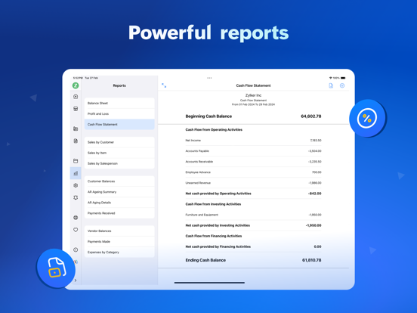Select the Accounts Payable row
This screenshot has width=417, height=313.
(x=253, y=151)
